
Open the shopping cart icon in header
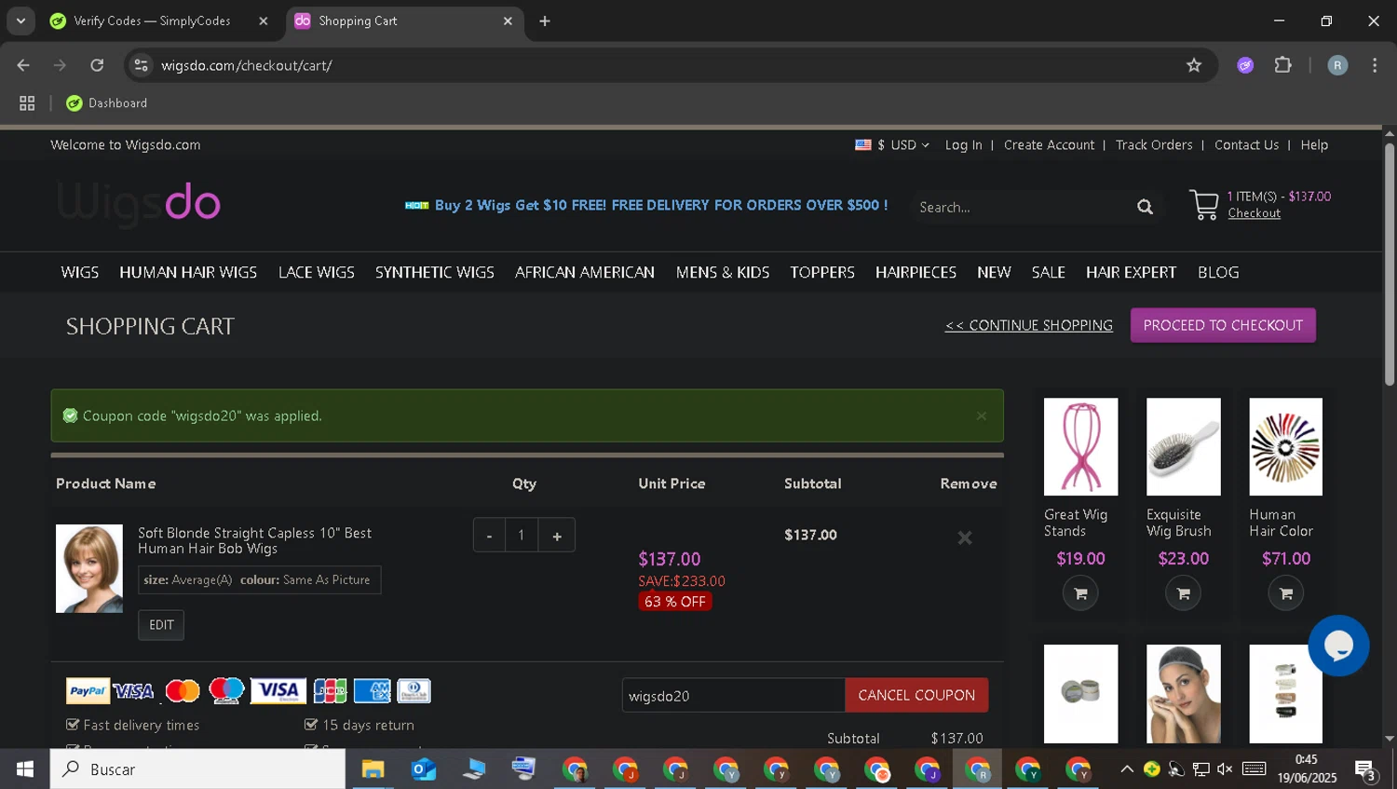pos(1204,204)
